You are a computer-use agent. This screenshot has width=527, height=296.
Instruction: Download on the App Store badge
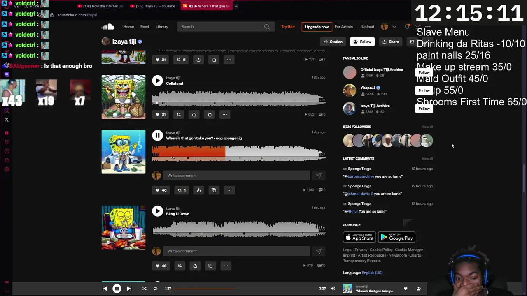coord(359,237)
